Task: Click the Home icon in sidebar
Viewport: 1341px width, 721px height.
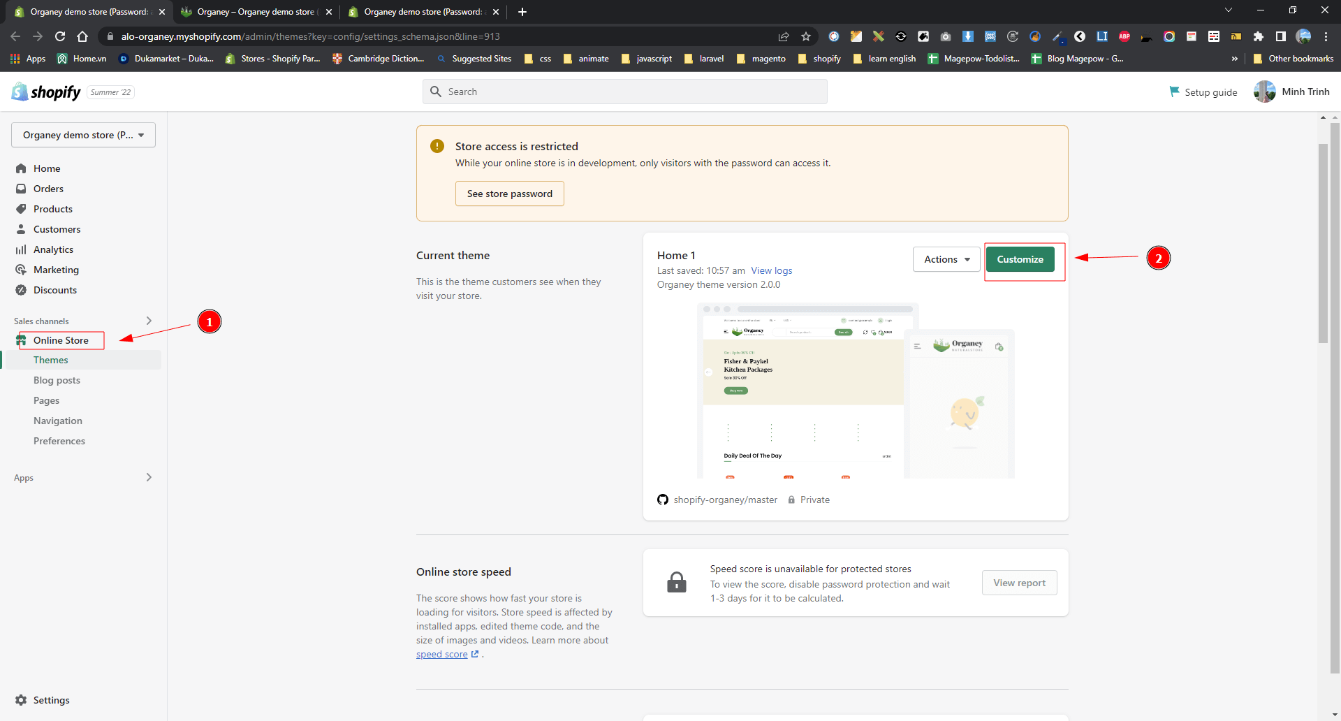Action: tap(21, 168)
